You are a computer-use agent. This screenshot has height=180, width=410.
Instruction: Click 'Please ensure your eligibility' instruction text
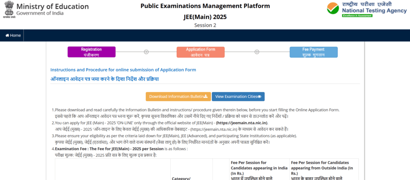(176, 136)
